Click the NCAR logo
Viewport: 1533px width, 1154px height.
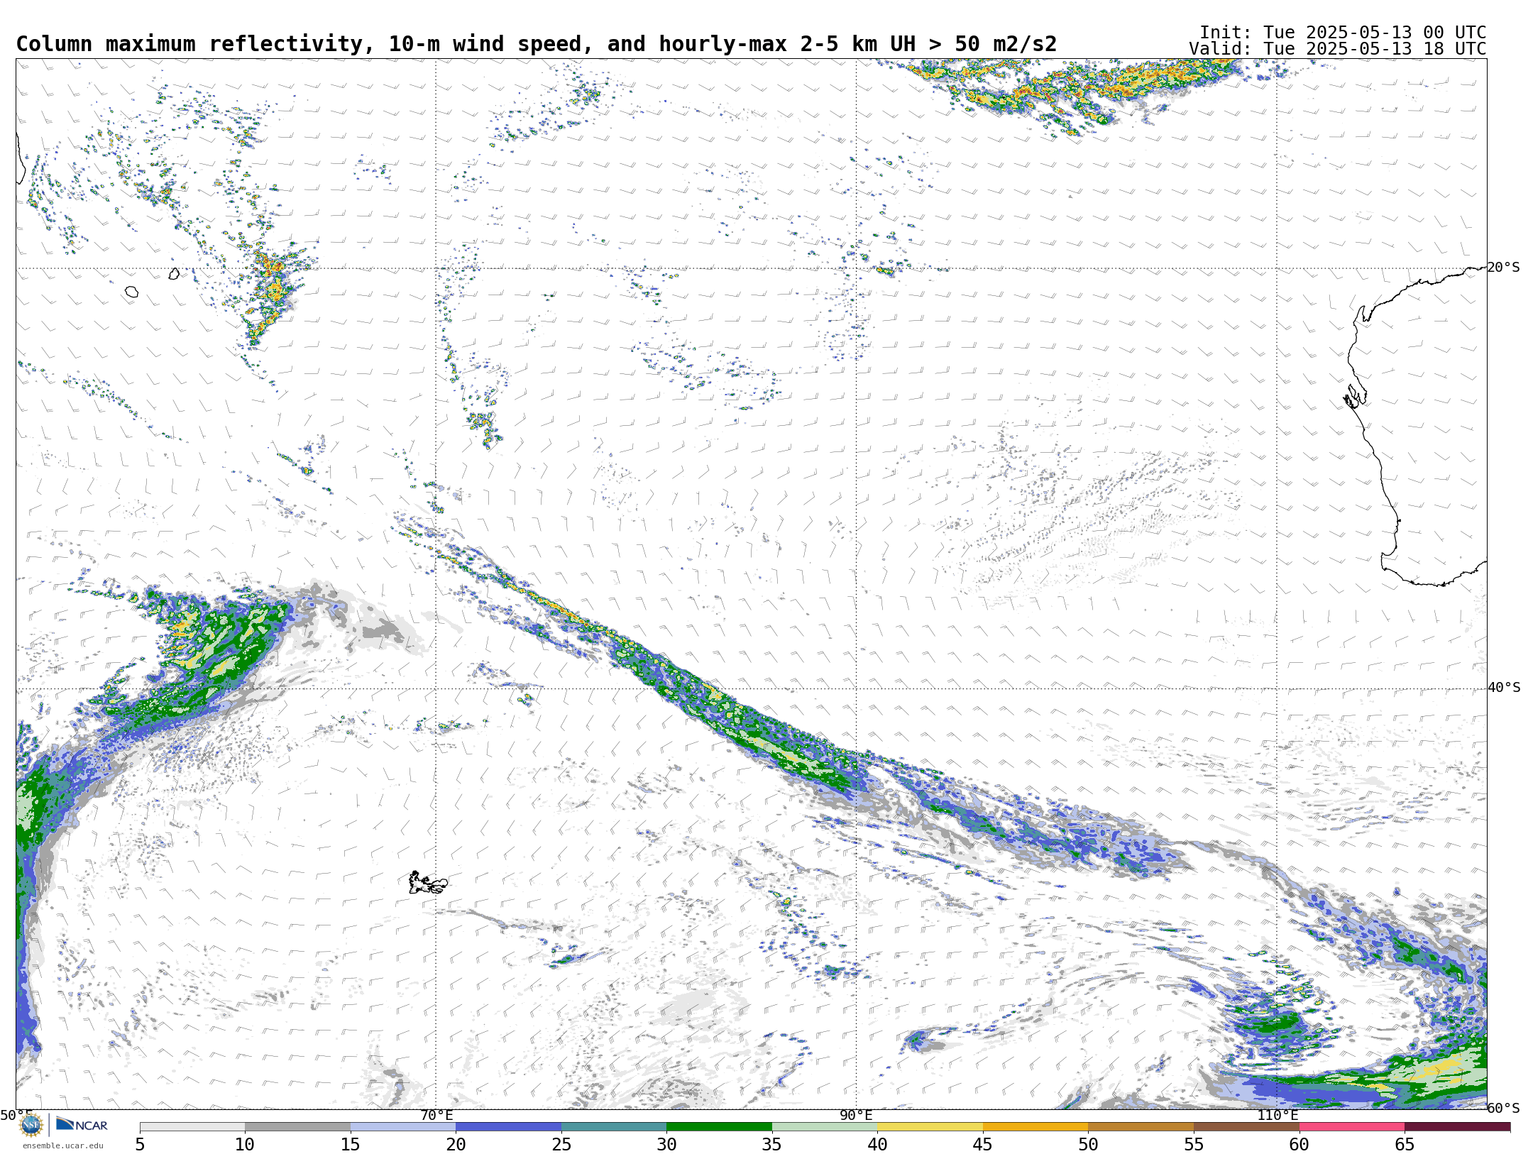82,1124
